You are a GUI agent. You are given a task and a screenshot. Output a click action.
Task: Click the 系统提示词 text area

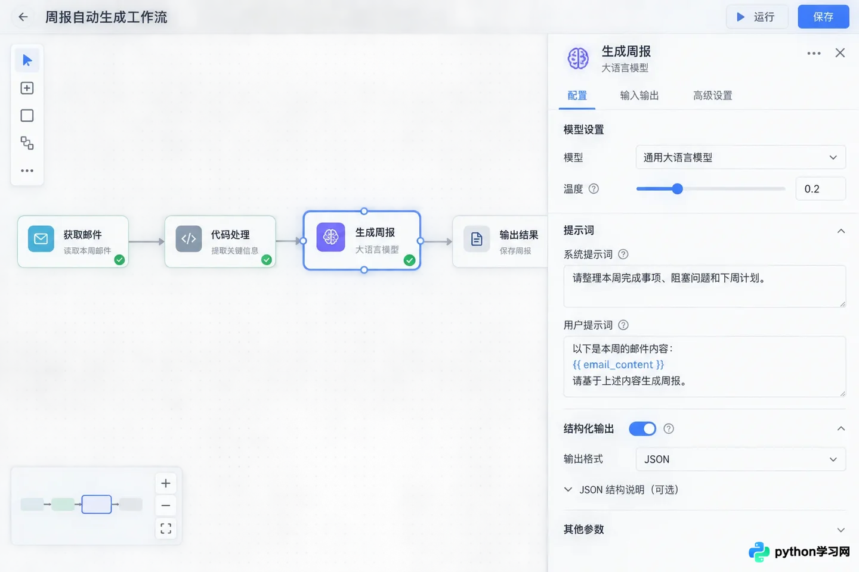click(x=704, y=287)
